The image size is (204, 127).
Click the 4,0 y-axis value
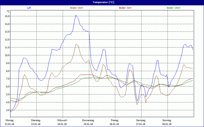coord(8,102)
